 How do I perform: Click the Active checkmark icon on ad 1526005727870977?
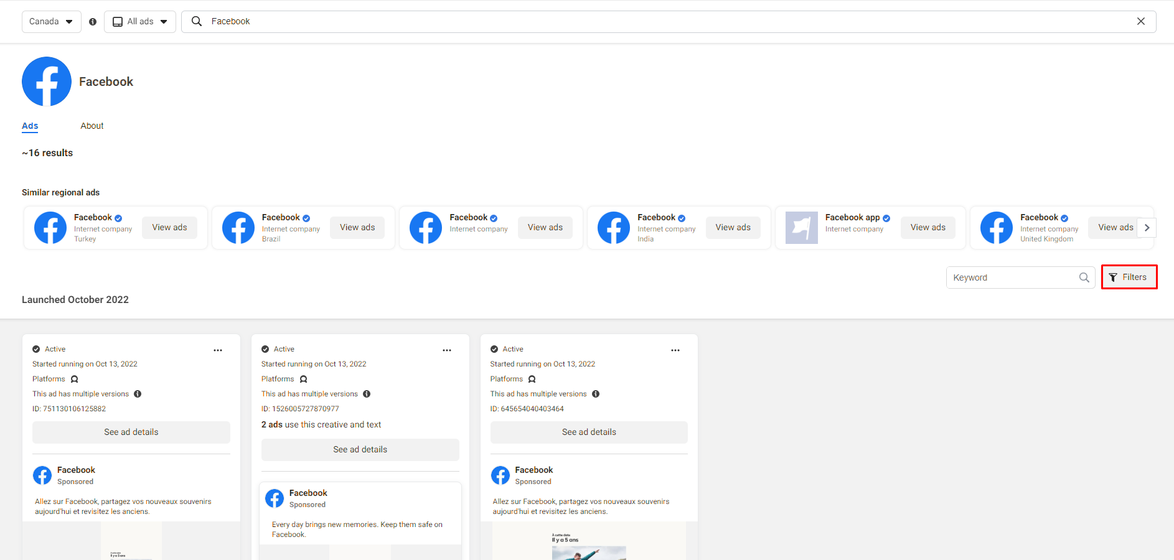pyautogui.click(x=265, y=349)
